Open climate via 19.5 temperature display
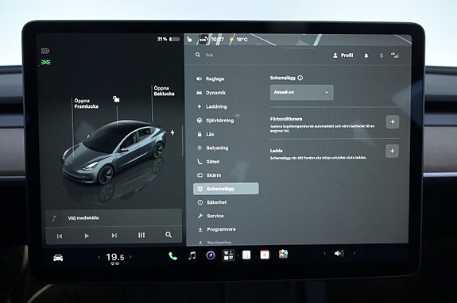The width and height of the screenshot is (457, 303). pyautogui.click(x=114, y=257)
